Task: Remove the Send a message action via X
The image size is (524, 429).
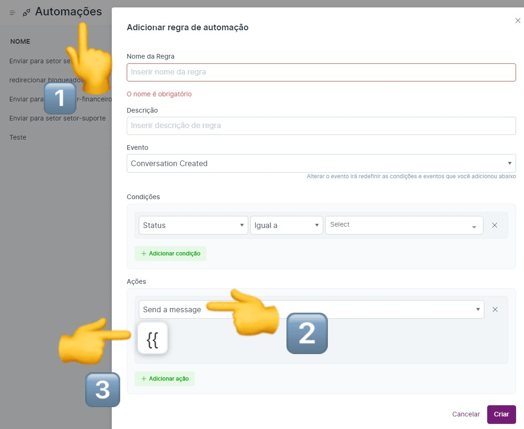Action: [495, 309]
